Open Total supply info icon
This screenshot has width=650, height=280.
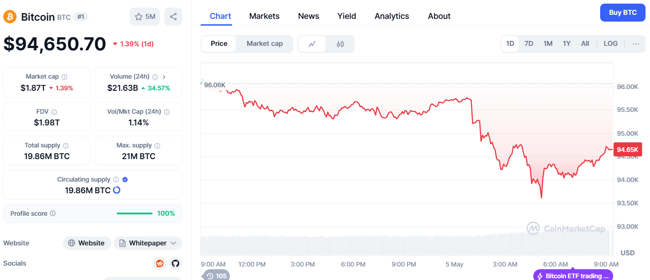[66, 146]
